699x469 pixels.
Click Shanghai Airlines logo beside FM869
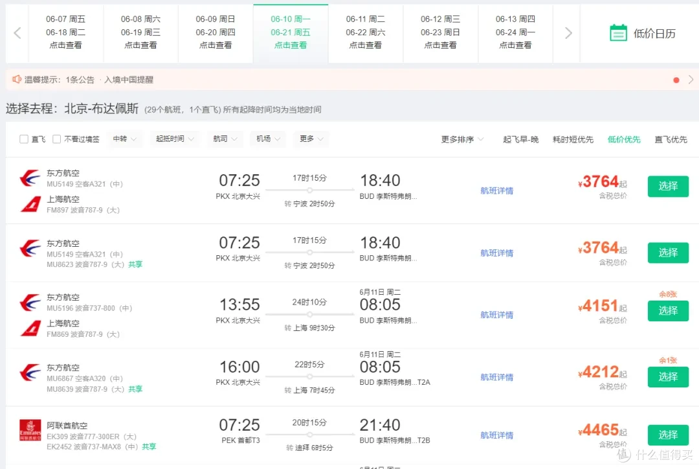(30, 328)
